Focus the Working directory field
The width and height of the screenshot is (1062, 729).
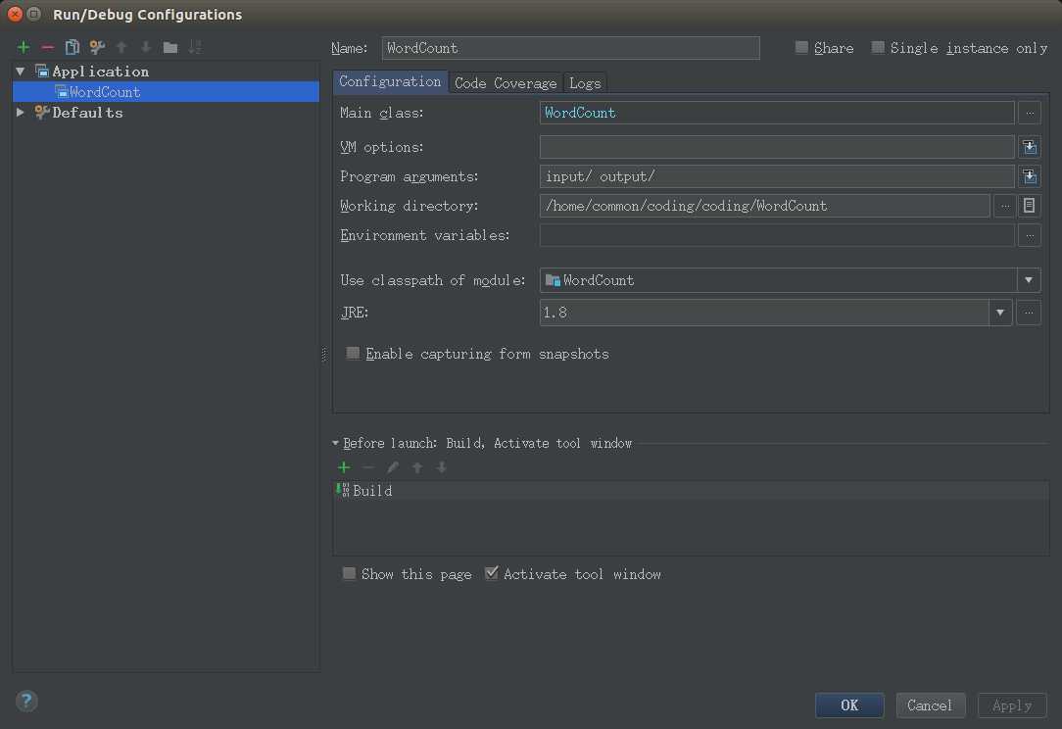coord(765,206)
